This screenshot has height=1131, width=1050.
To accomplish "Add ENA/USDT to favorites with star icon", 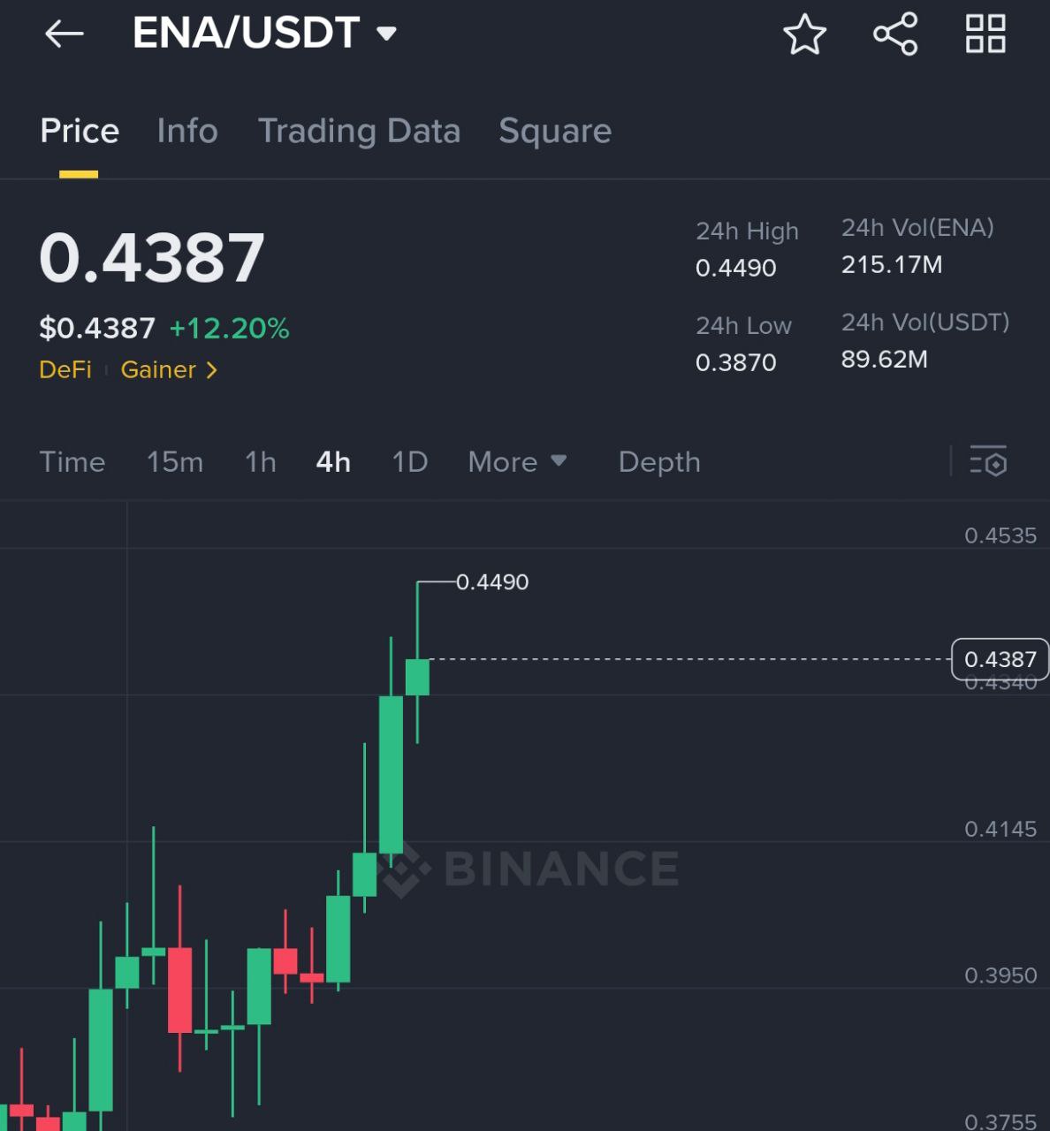I will pos(804,34).
